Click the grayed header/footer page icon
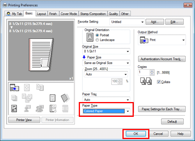Screen dimensions: 195x141 (65, 109)
